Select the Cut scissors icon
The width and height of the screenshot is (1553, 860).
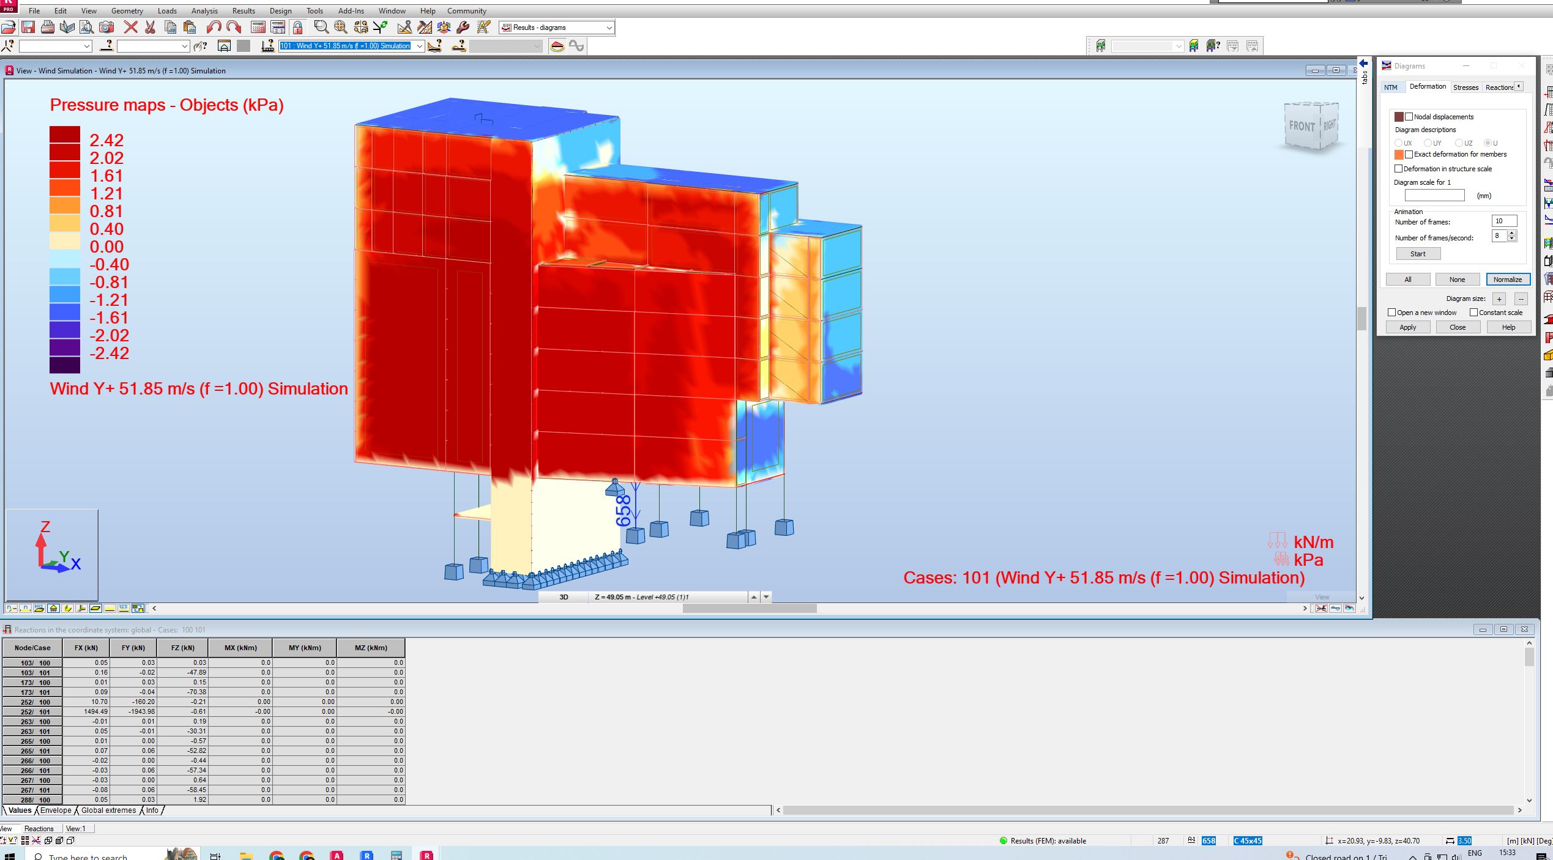pyautogui.click(x=150, y=27)
